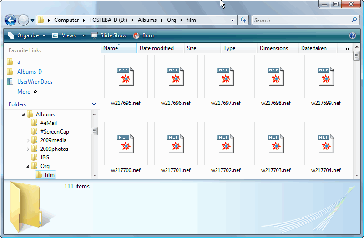Open the Views dropdown arrow
Viewport: 364px width, 238px height.
[x=83, y=36]
